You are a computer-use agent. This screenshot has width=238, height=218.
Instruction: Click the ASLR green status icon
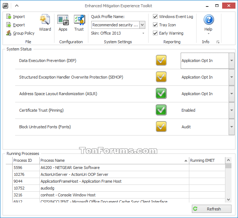[x=161, y=93]
